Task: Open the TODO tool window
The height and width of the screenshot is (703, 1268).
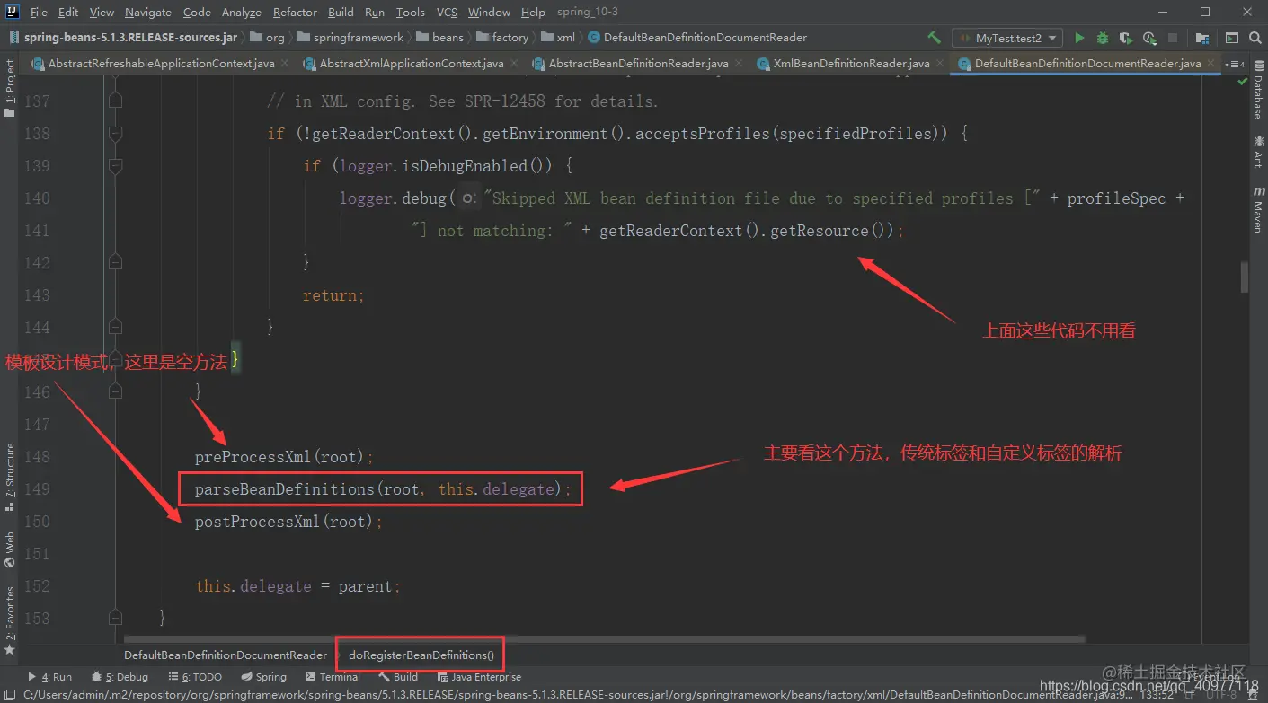Action: (194, 677)
